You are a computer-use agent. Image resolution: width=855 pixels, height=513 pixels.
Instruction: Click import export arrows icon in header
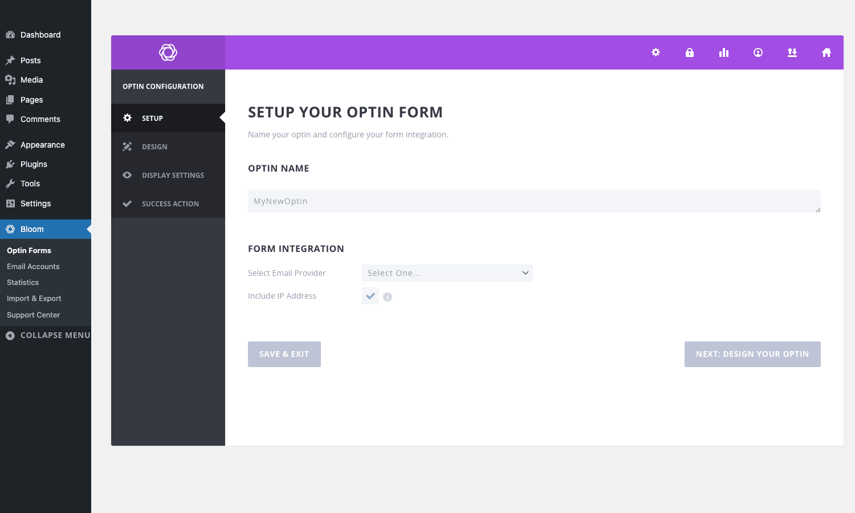[x=792, y=52]
